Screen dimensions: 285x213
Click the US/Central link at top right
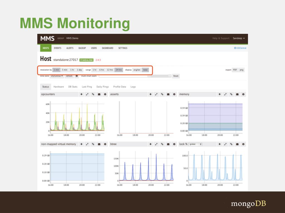click(x=240, y=48)
